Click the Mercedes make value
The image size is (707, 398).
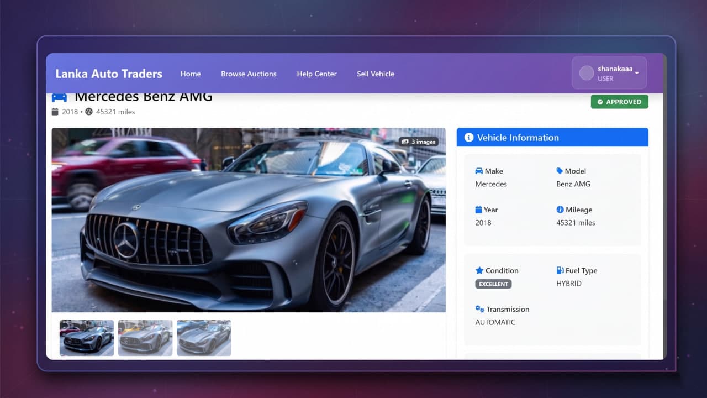491,184
